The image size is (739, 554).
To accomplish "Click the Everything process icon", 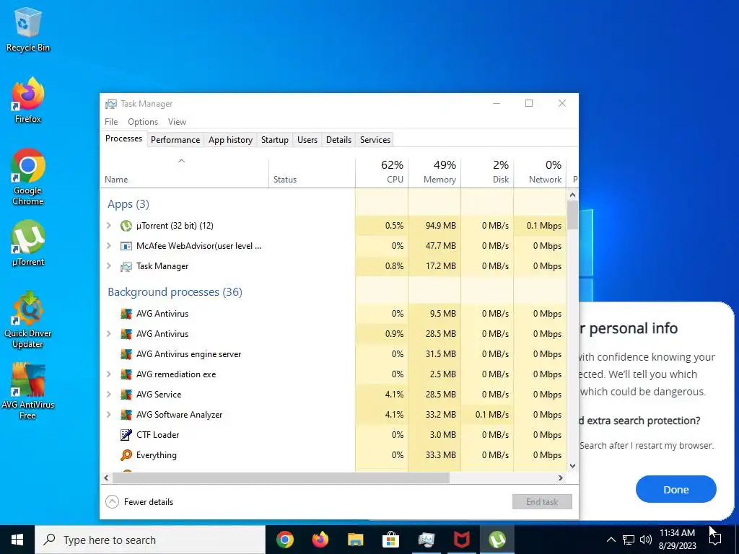I will coord(126,455).
